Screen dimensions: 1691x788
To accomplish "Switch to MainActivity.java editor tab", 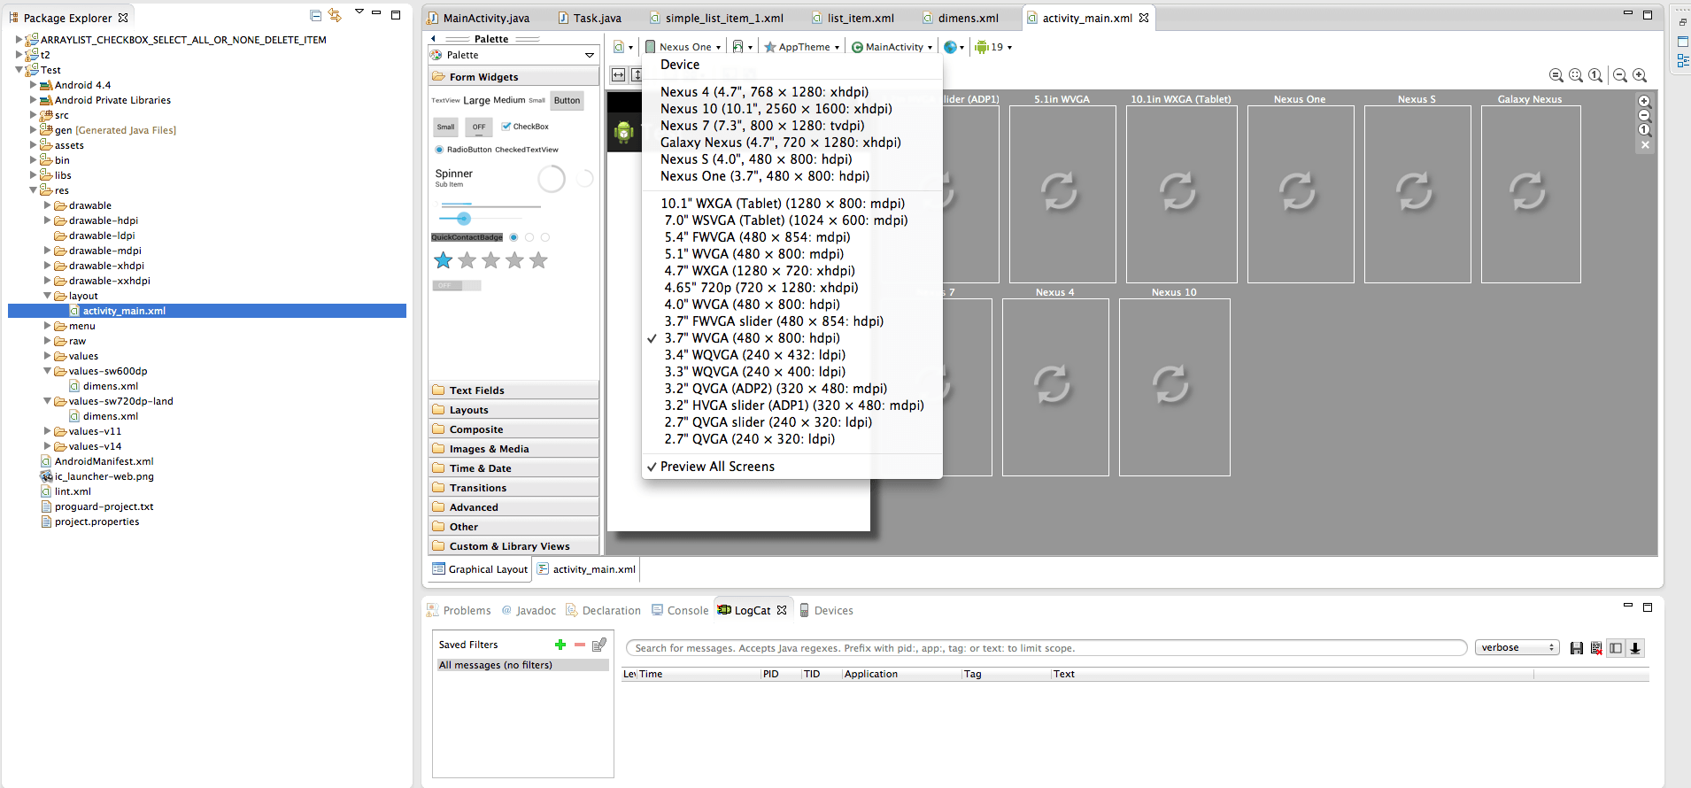I will [478, 18].
